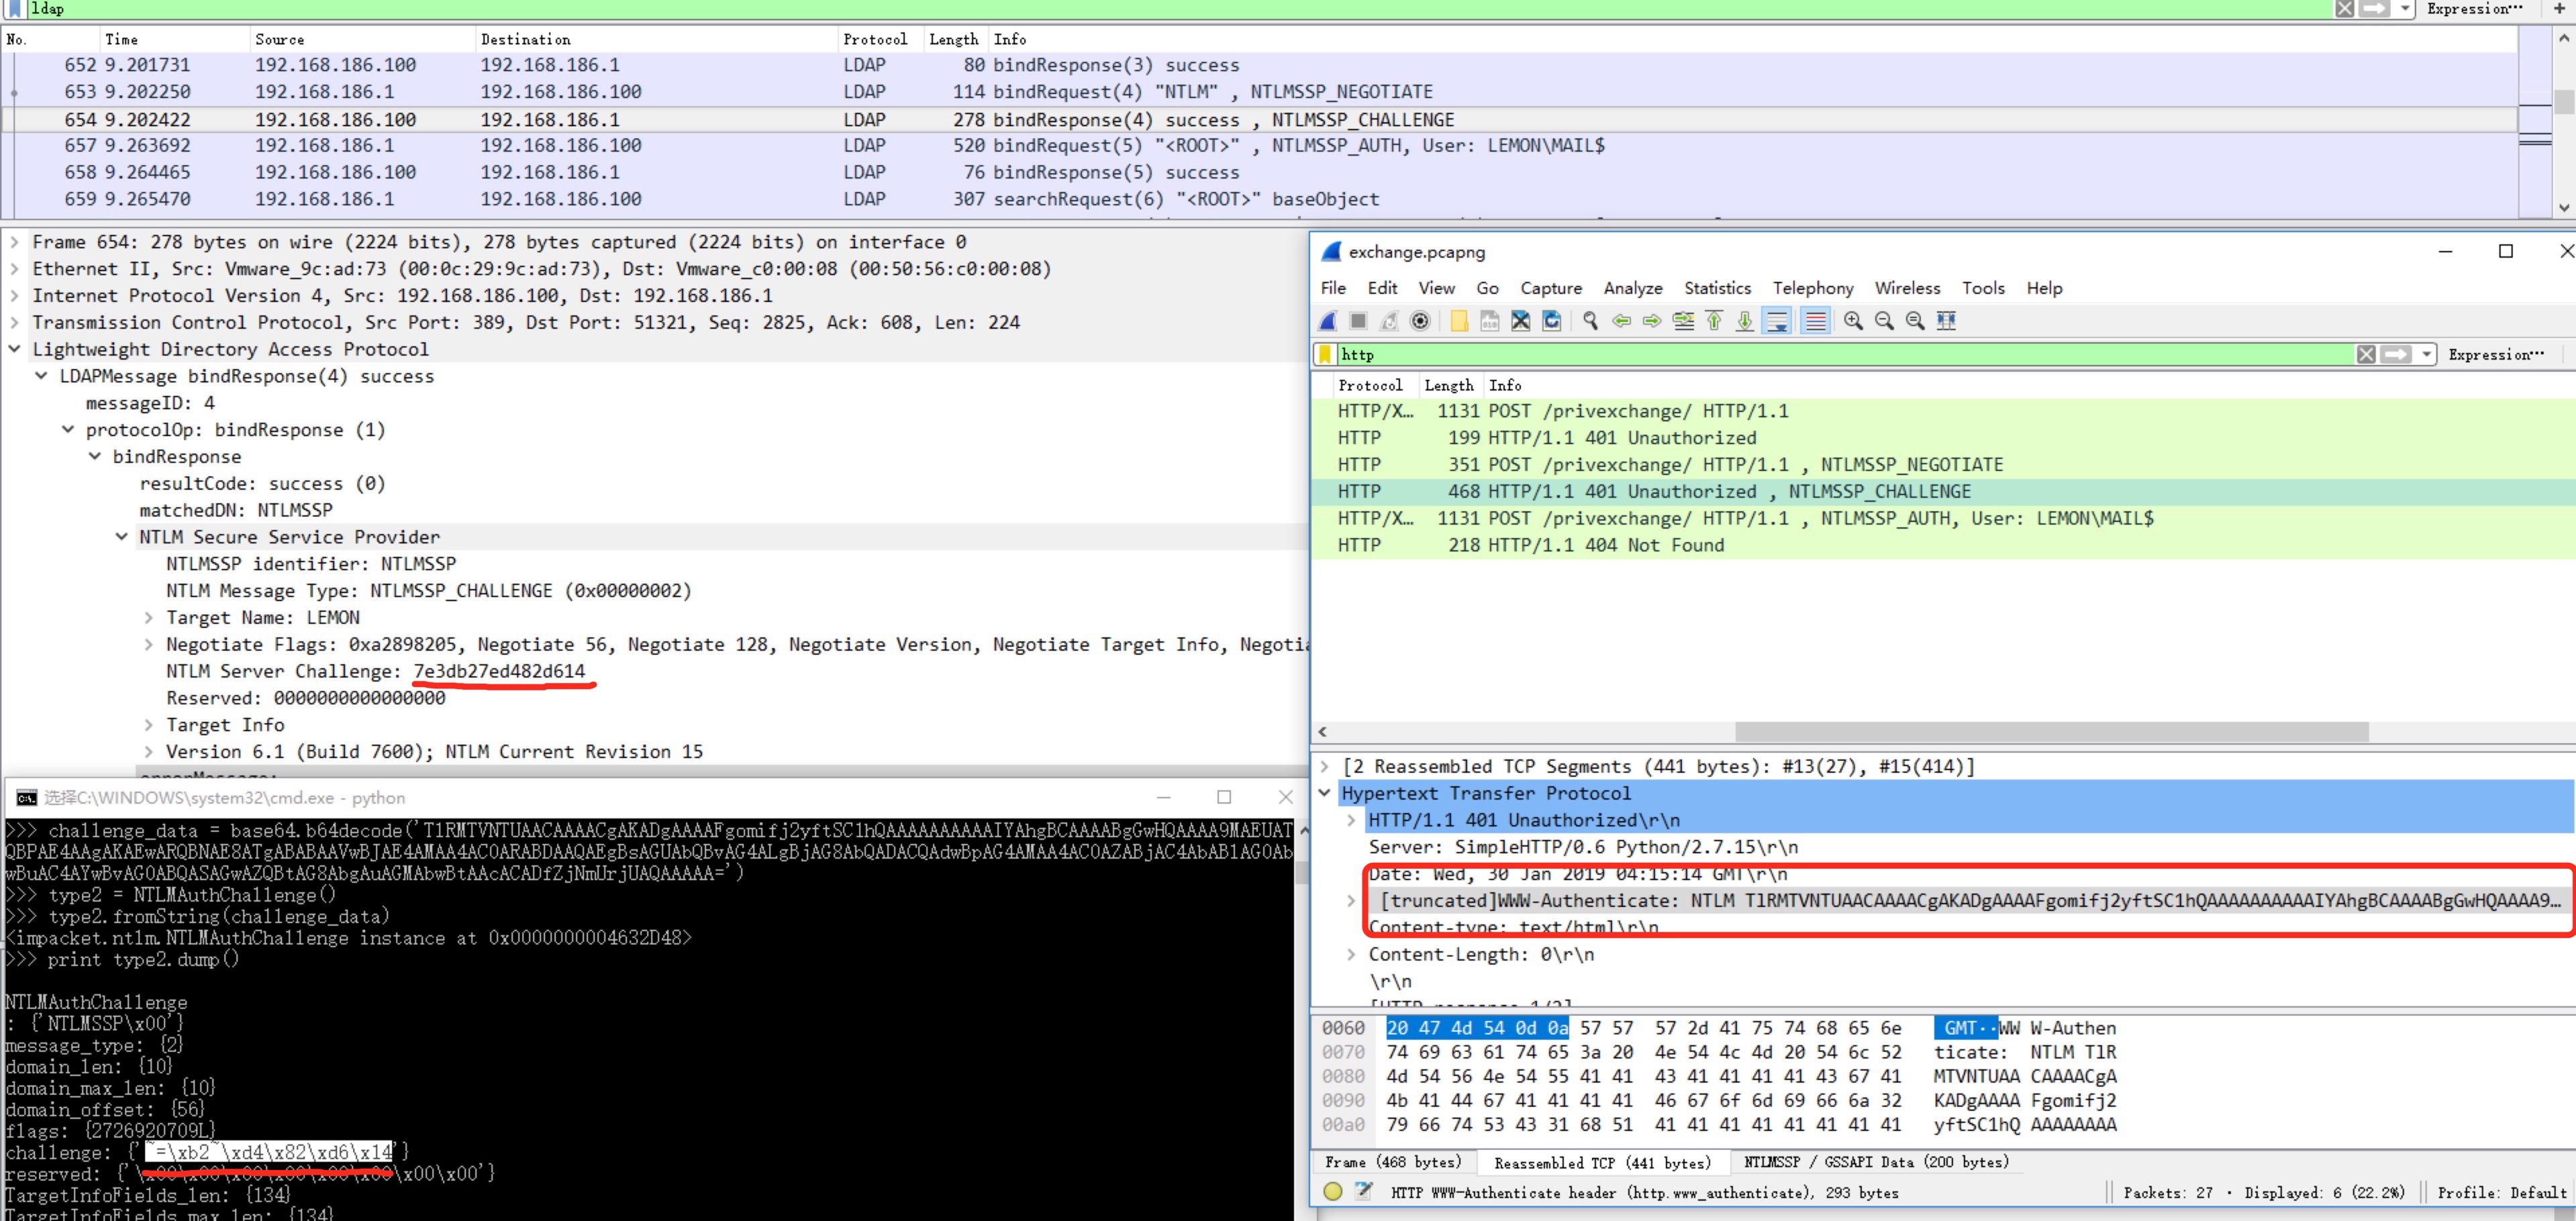Expand the Target Info tree node
The height and width of the screenshot is (1221, 2576).
[148, 725]
